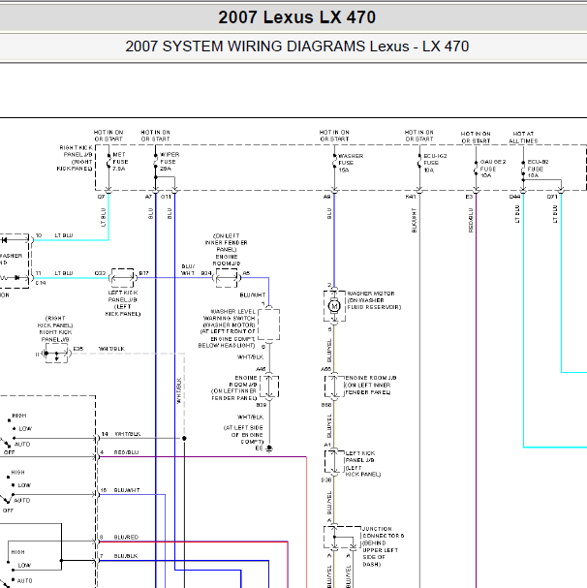Screen dimensions: 587x588
Task: Click the pin 4 RED/BLU wire label
Action: (126, 452)
